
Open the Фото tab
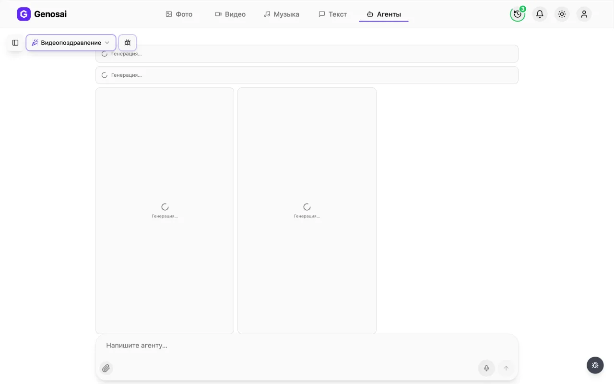(179, 14)
